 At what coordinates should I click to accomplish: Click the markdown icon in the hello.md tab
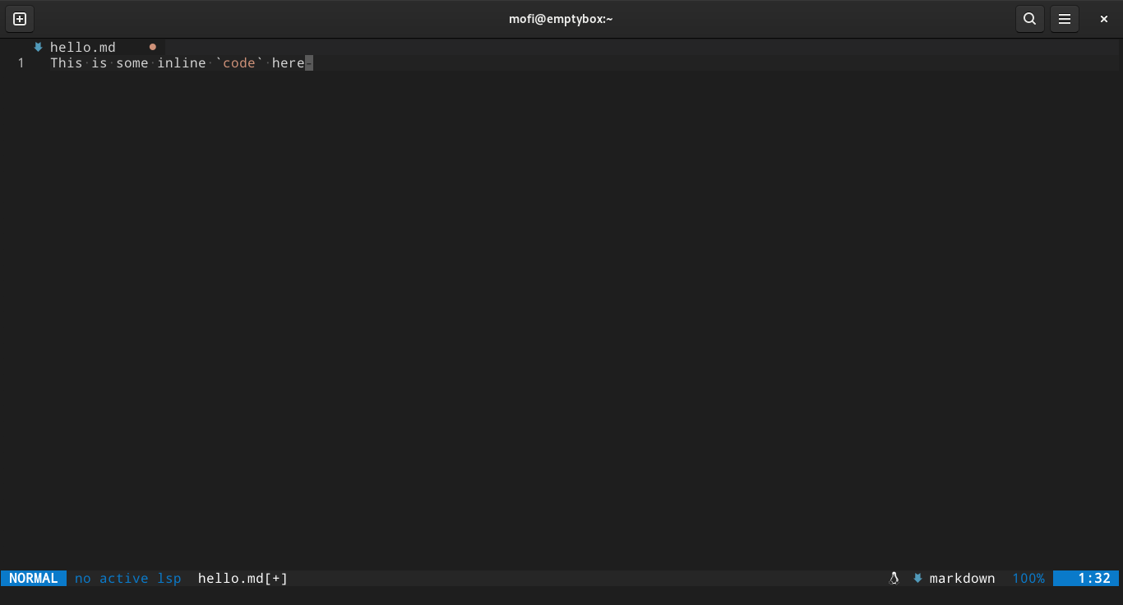pos(38,47)
